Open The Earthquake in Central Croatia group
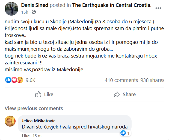This screenshot has width=169, height=140. (x=112, y=5)
